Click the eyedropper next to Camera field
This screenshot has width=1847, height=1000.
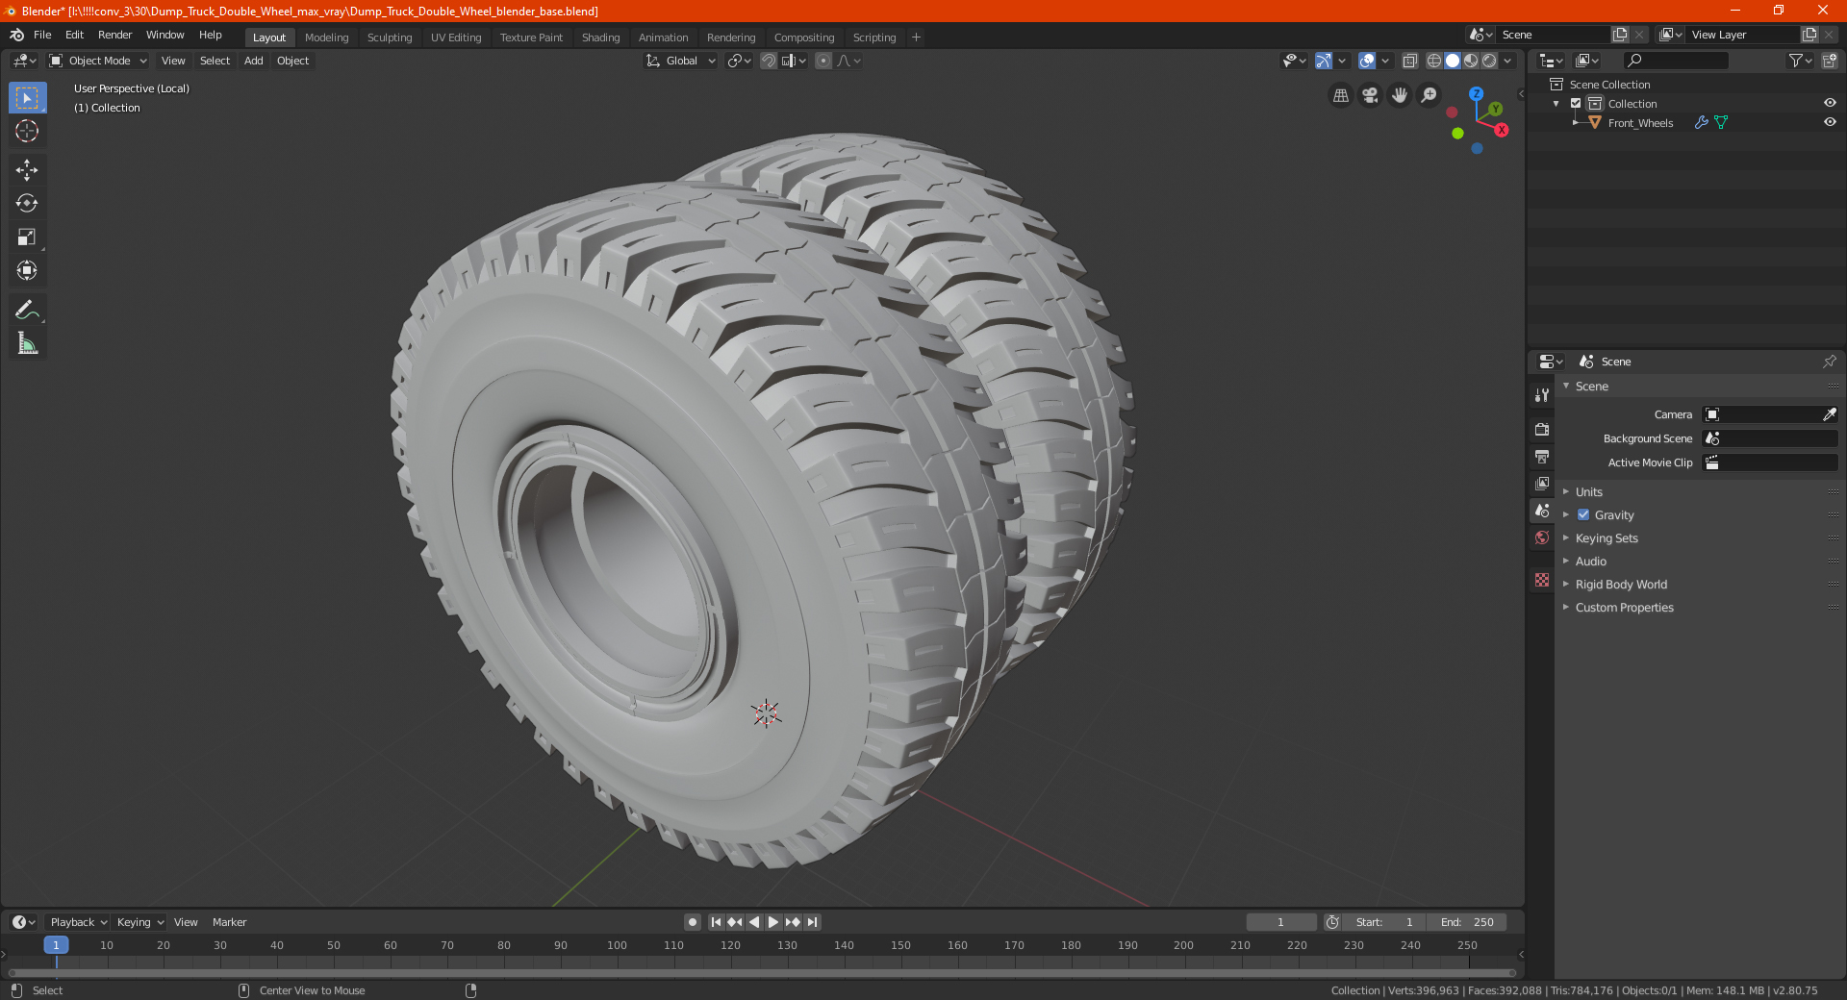(x=1829, y=414)
